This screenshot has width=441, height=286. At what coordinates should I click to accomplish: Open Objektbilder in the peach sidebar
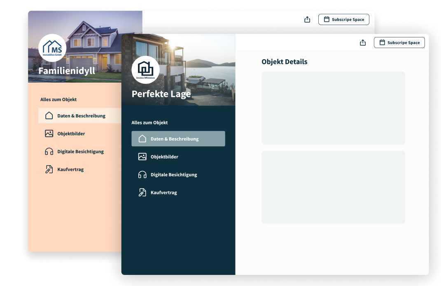click(71, 134)
